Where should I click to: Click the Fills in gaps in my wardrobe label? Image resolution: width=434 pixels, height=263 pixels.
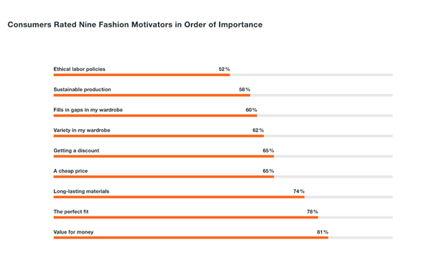[x=88, y=110]
